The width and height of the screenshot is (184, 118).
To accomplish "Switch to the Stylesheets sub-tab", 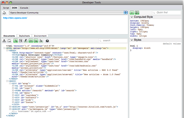I will click(24, 36).
